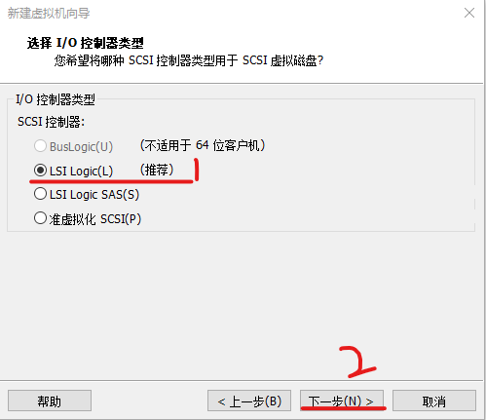Click the 新建虚拟机向导 title bar text
The height and width of the screenshot is (420, 486).
pos(49,14)
